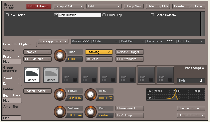Open the Group InsertFx Preset menu
This screenshot has width=210, height=122.
tap(11, 78)
